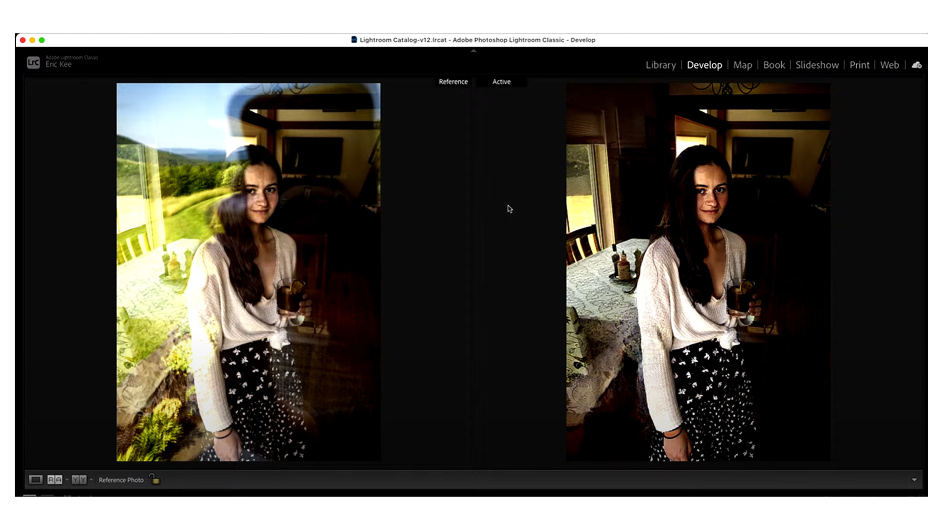942x530 pixels.
Task: Open the Web module
Action: click(889, 65)
